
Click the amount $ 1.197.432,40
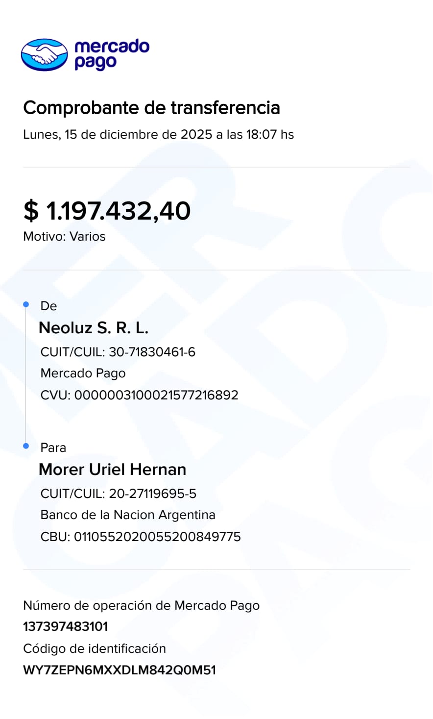pyautogui.click(x=107, y=211)
